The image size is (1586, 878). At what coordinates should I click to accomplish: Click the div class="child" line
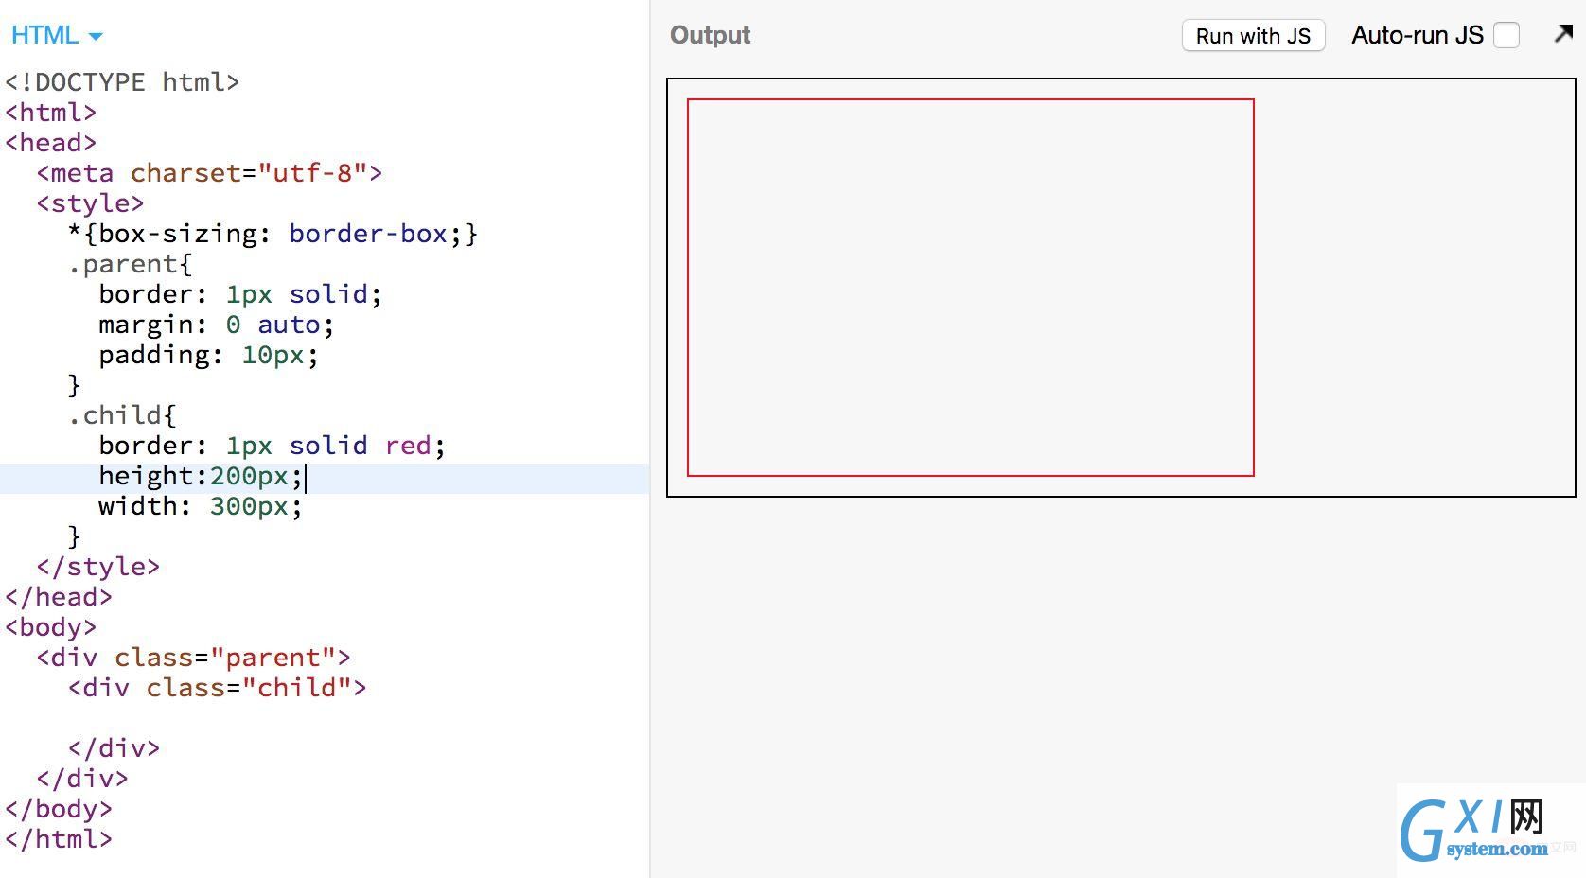pyautogui.click(x=217, y=688)
